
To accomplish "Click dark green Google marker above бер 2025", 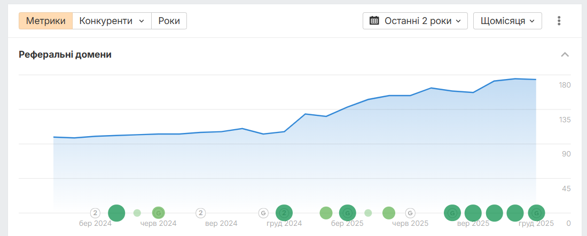I will coord(347,213).
